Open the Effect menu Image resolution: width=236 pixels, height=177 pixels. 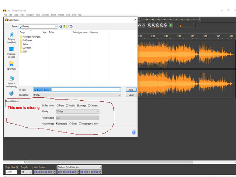pyautogui.click(x=53, y=15)
